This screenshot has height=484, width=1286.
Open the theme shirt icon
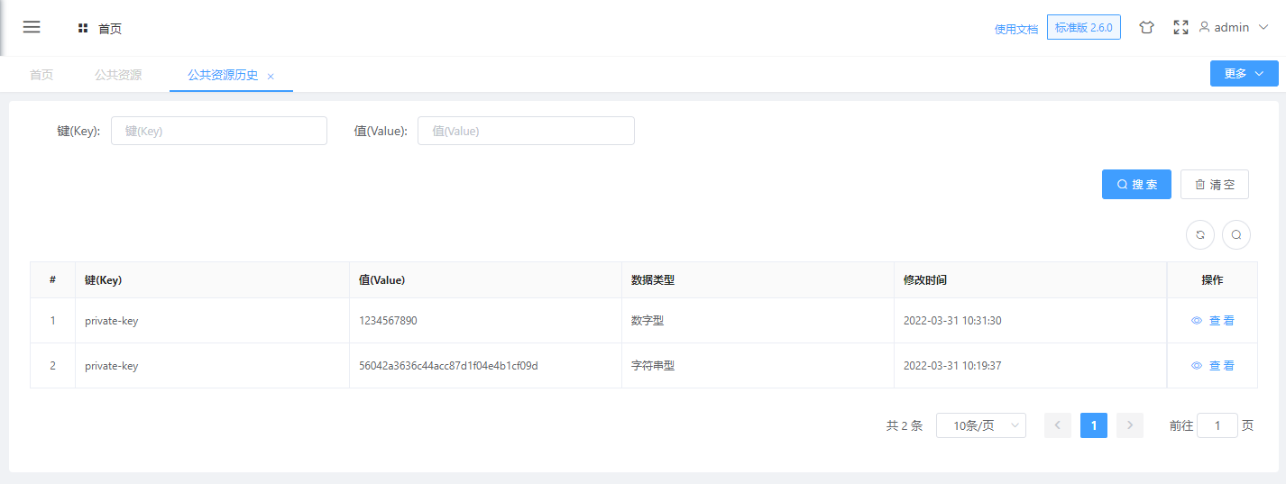1146,27
